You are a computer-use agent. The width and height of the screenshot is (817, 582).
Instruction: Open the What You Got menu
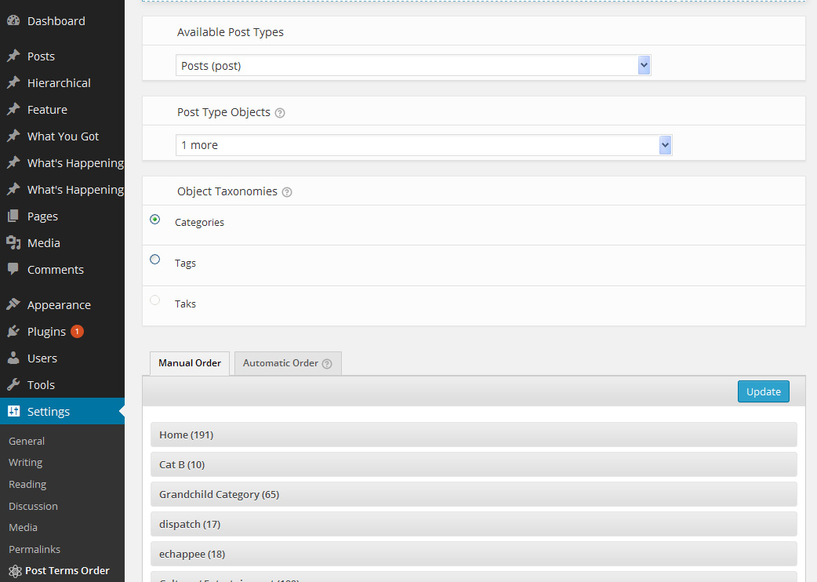[x=62, y=136]
